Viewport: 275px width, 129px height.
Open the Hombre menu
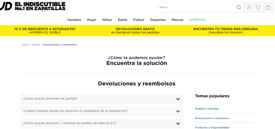click(74, 20)
